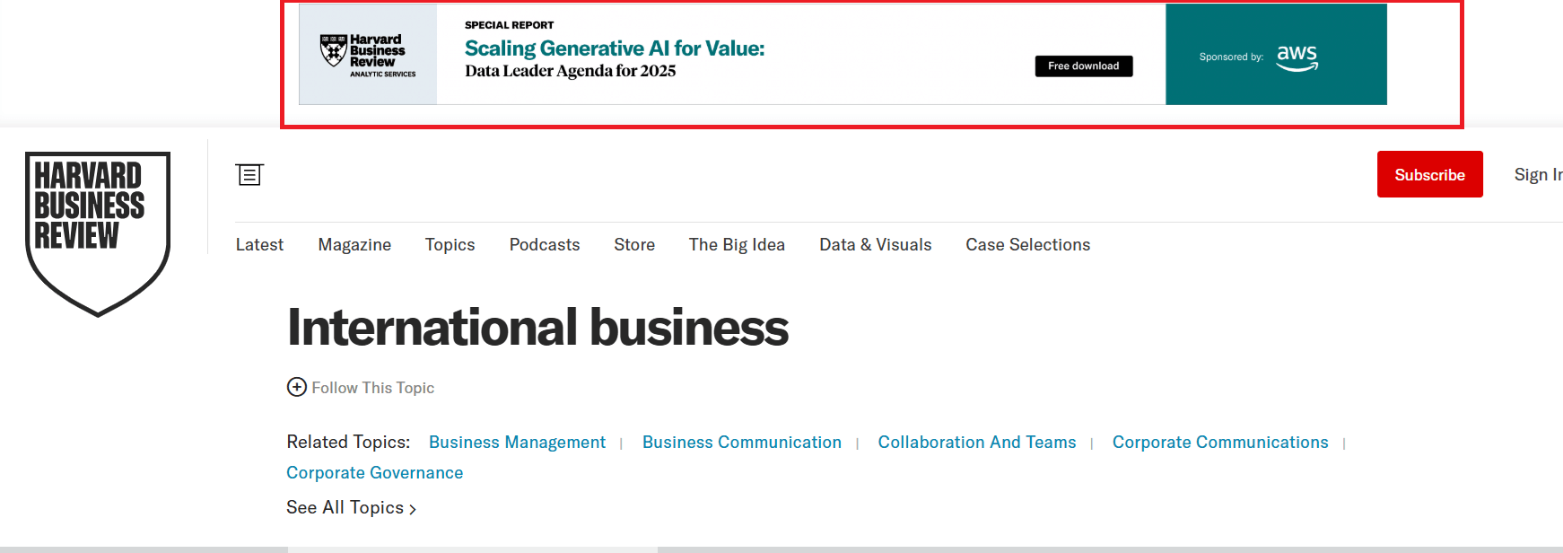This screenshot has width=1563, height=553.
Task: Click the red Subscribe button
Action: point(1430,174)
